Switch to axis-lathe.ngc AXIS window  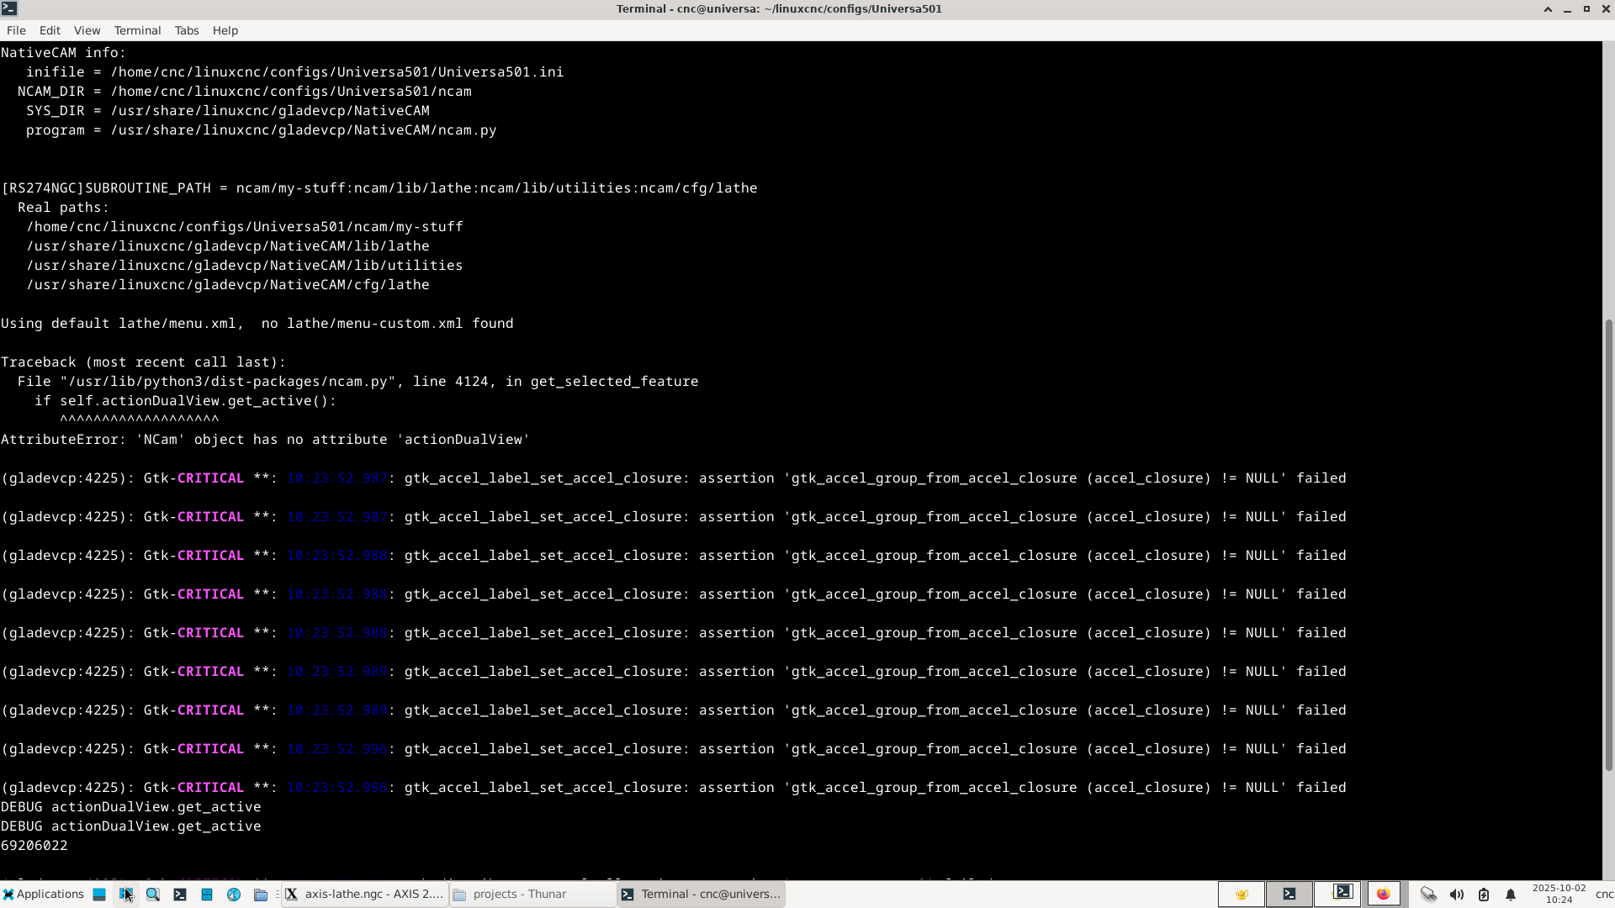click(364, 894)
